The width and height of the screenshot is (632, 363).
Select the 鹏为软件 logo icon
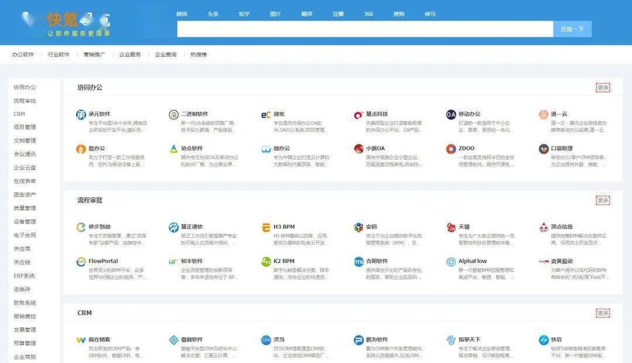pos(358,340)
